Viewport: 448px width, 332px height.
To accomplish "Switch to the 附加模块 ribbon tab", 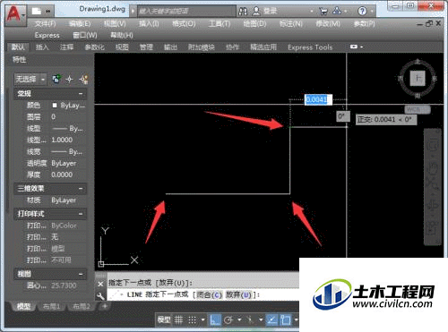I will 202,47.
